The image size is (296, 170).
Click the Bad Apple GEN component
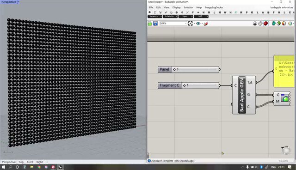coord(242,95)
